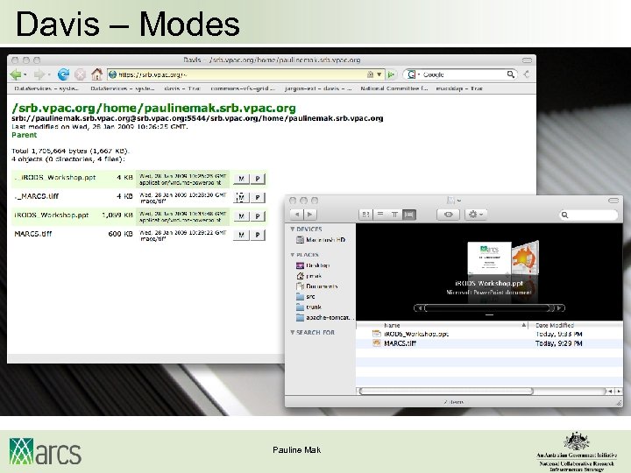Open the address bar history dropdown

click(x=379, y=74)
